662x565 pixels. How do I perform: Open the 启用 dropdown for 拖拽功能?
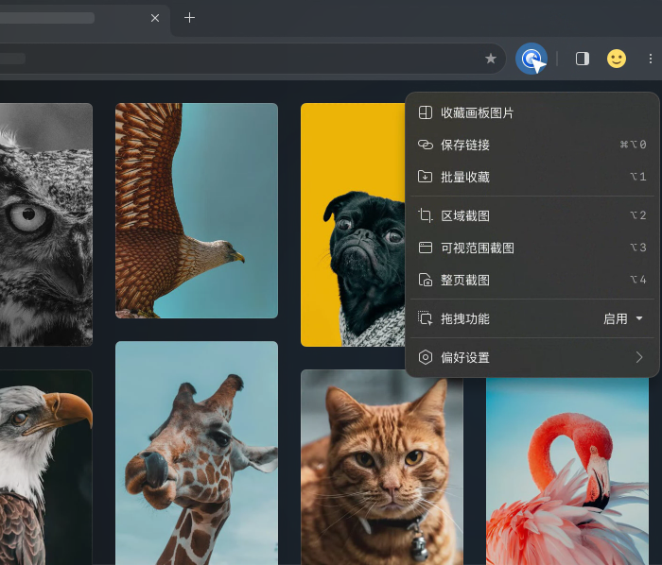[x=622, y=318]
